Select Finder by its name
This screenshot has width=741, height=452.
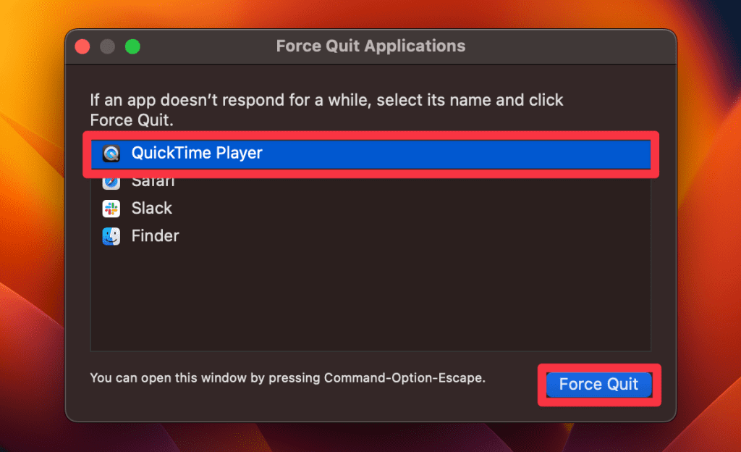pyautogui.click(x=155, y=236)
